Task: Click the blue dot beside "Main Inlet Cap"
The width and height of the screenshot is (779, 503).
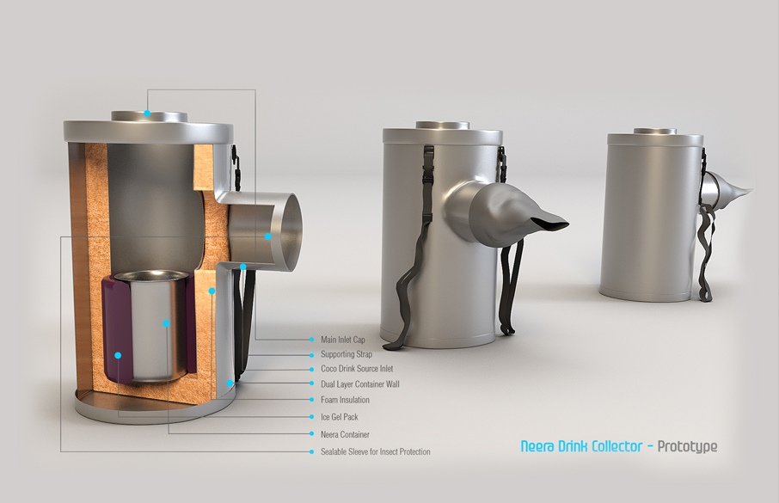Action: (311, 340)
